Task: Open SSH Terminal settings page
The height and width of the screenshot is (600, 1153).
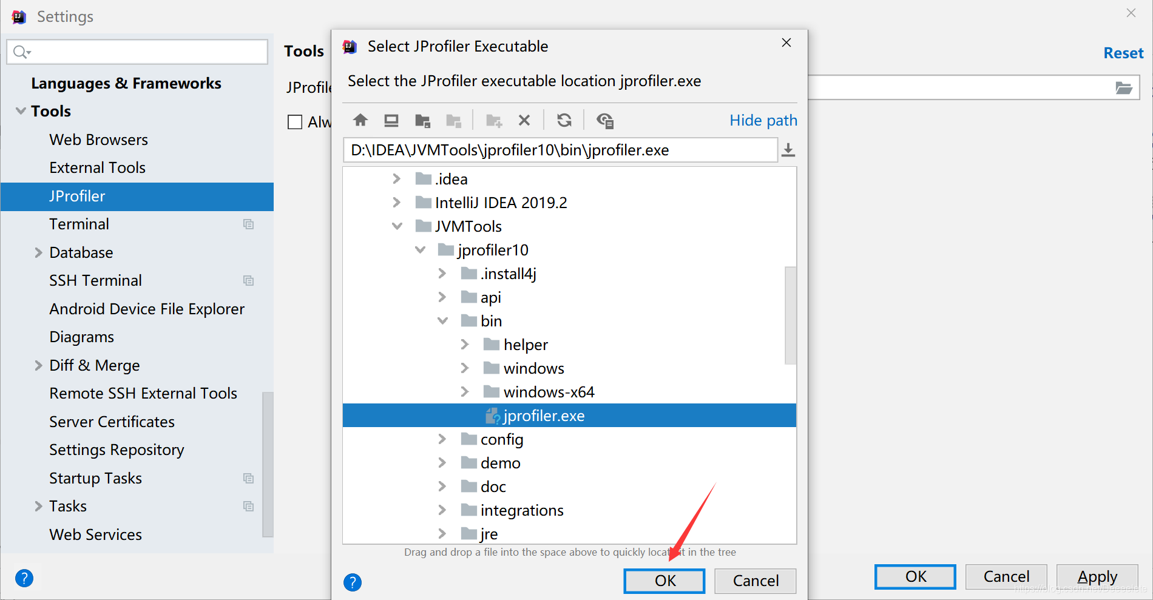Action: (x=95, y=280)
